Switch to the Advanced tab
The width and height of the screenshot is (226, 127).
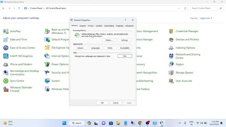tap(129, 26)
